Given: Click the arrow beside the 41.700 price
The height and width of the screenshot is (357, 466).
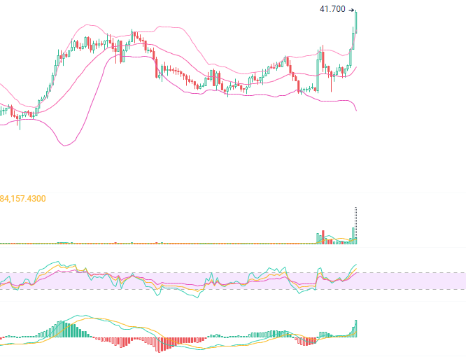Looking at the screenshot, I should click(x=351, y=10).
